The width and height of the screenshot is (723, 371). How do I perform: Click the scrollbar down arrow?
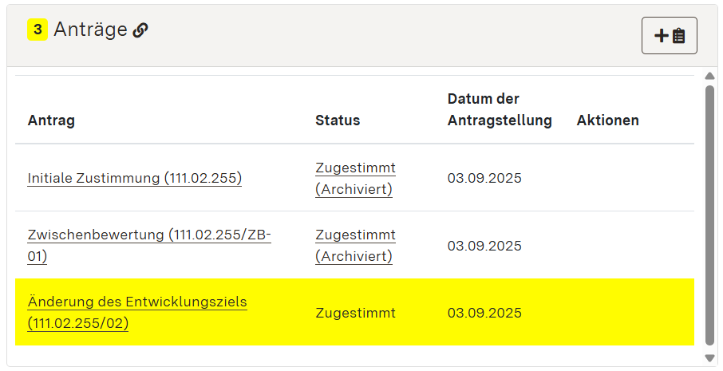tap(709, 357)
